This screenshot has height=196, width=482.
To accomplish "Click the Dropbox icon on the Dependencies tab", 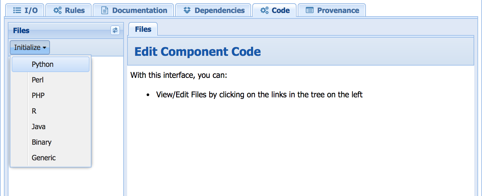I will [x=187, y=10].
